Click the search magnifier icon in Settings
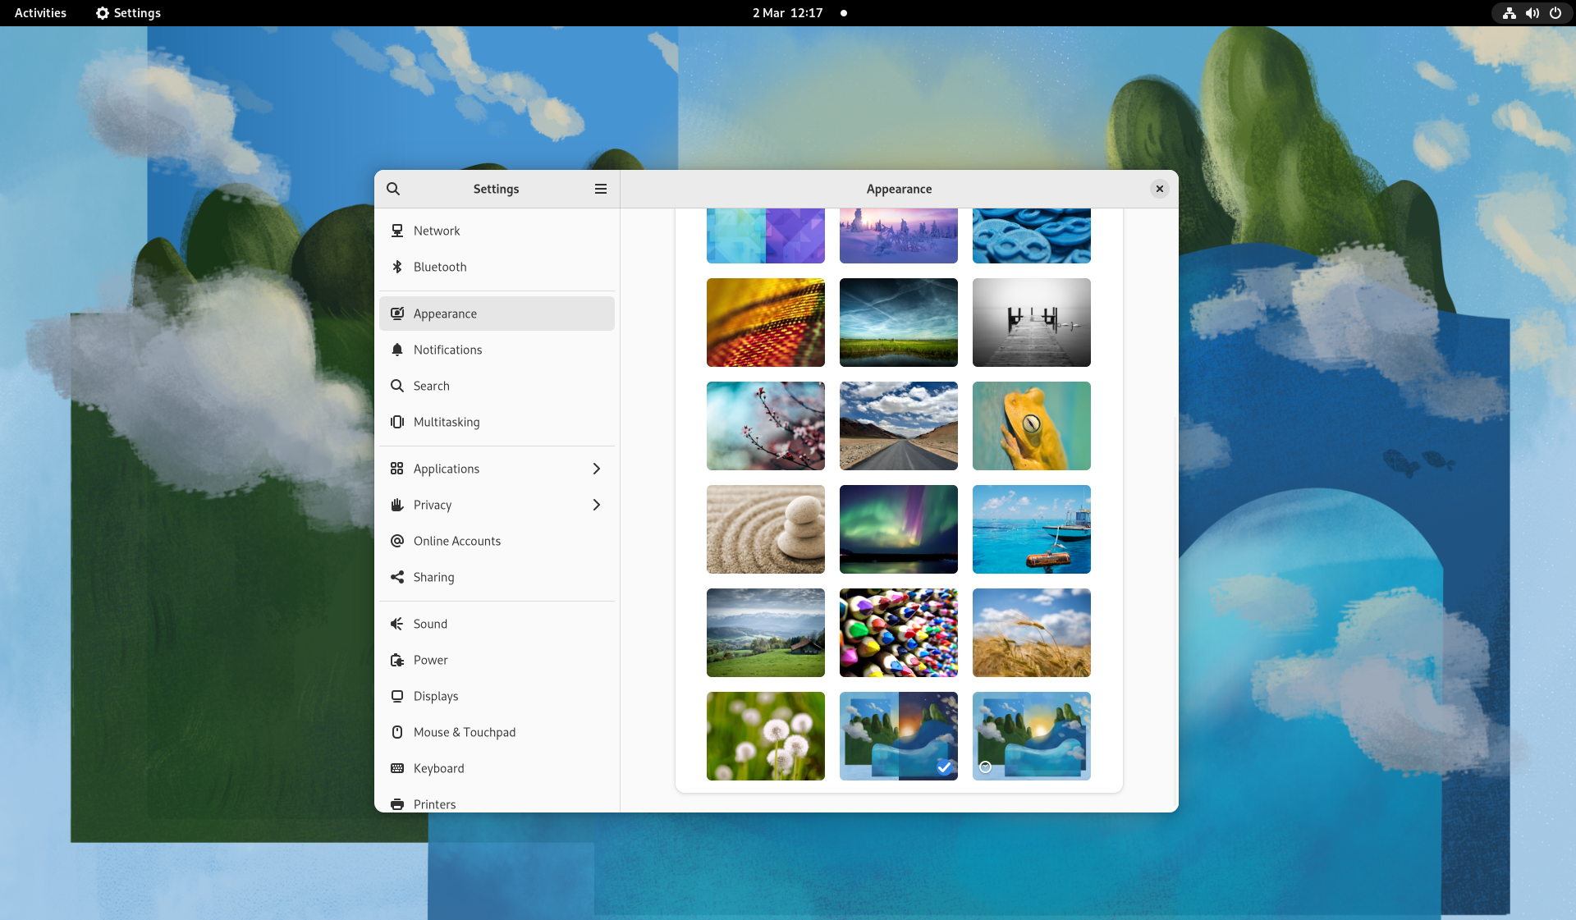 pos(393,189)
